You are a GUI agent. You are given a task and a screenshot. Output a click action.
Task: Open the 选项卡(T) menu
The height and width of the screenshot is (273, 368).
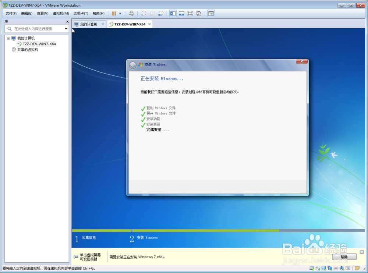81,13
